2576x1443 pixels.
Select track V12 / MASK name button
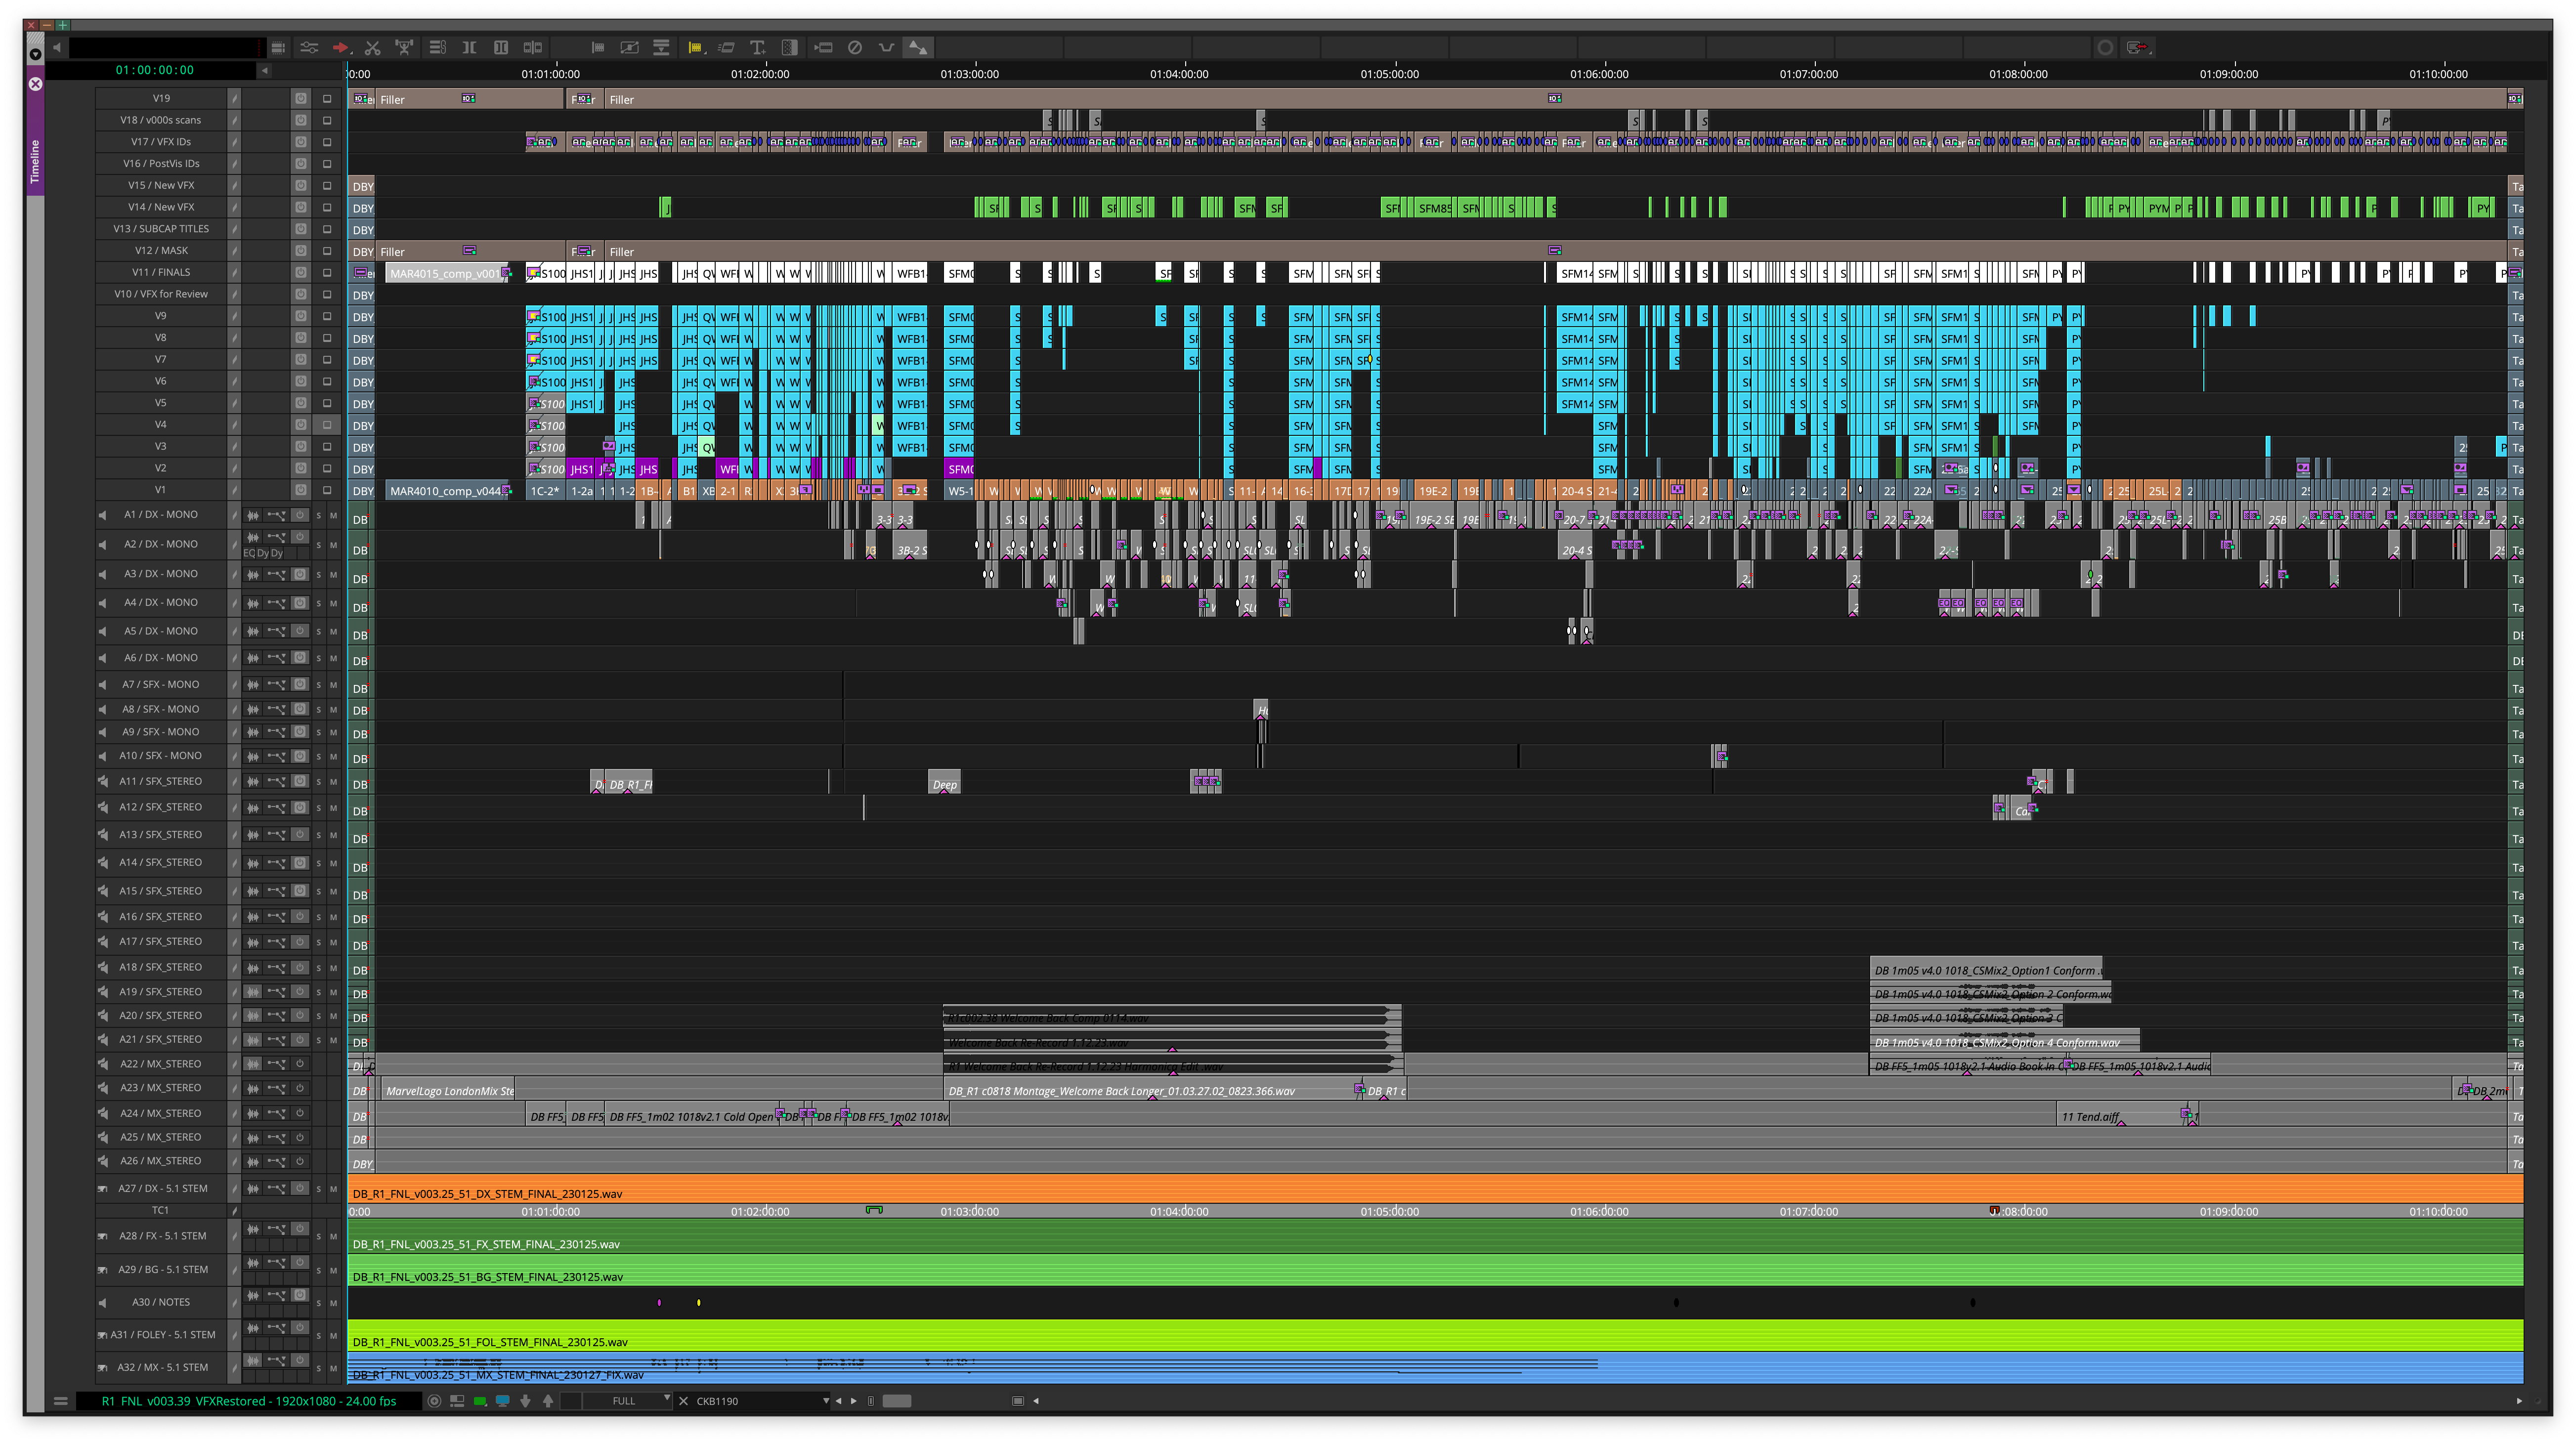point(161,250)
